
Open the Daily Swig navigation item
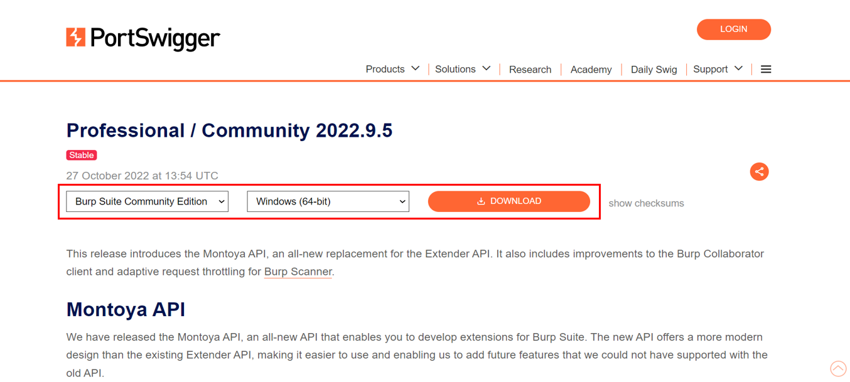click(x=654, y=70)
